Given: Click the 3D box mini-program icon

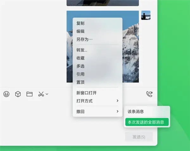Looking at the screenshot, I should tap(18, 94).
